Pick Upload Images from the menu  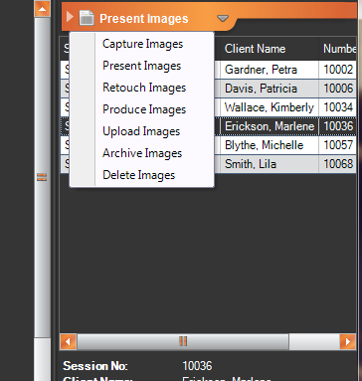[x=141, y=131]
